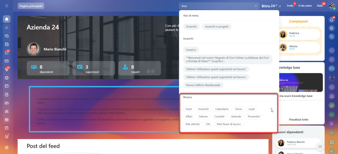Open the spiral assistant icon in right bar
Image resolution: width=338 pixels, height=154 pixels.
pyautogui.click(x=332, y=28)
